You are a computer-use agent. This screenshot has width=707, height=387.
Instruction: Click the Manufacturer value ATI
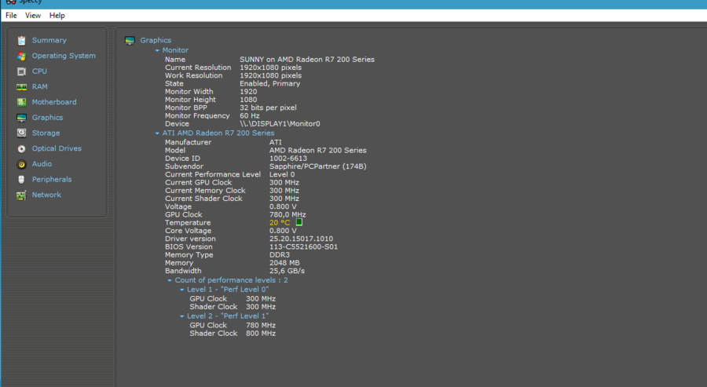coord(275,142)
